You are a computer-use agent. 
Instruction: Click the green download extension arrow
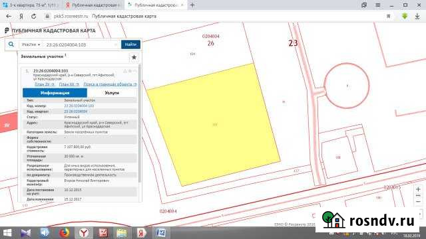click(405, 16)
